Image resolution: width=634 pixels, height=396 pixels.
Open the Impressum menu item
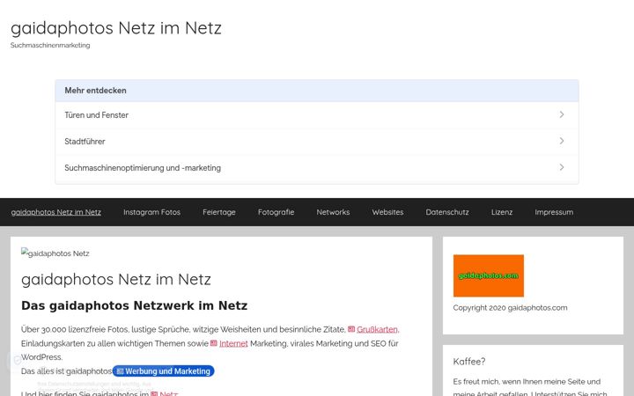554,212
